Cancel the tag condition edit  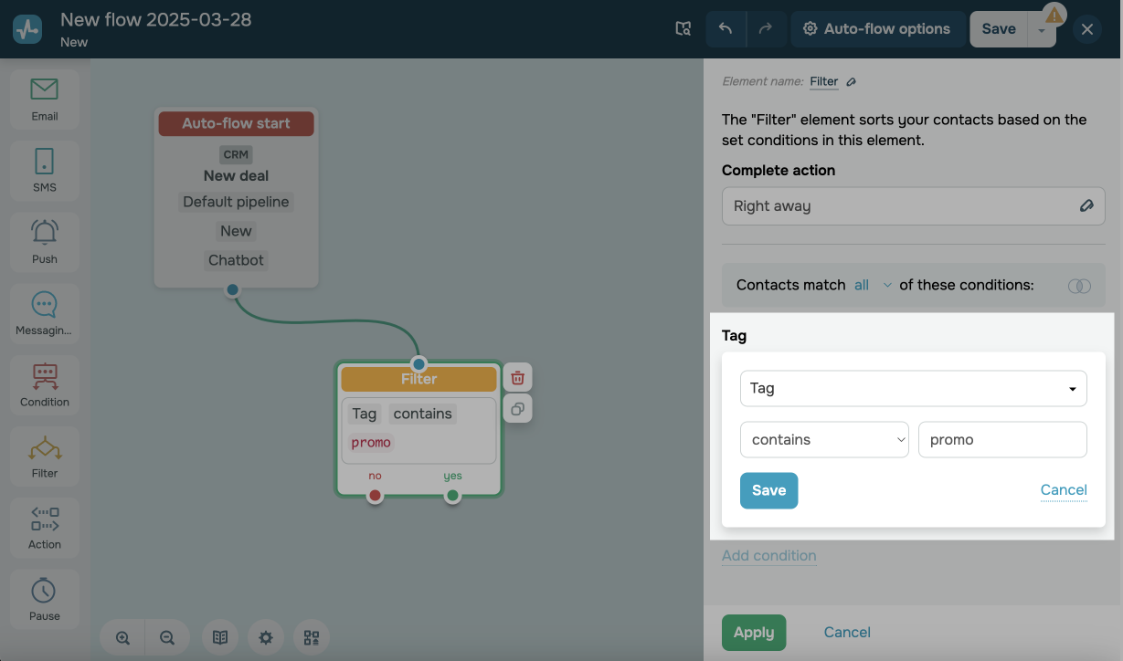1064,490
